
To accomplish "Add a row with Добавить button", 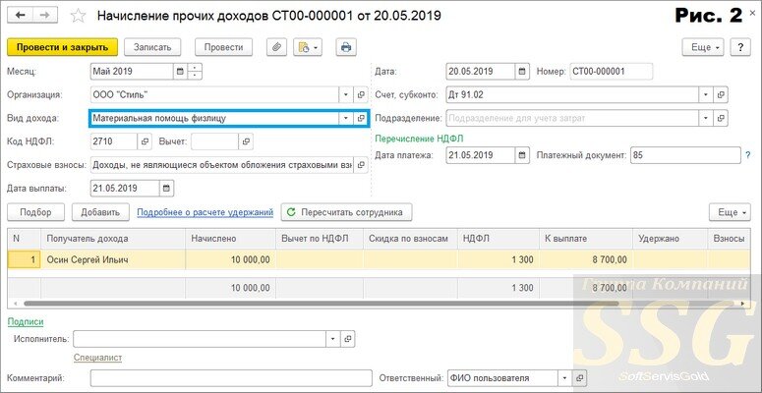I will [x=100, y=212].
